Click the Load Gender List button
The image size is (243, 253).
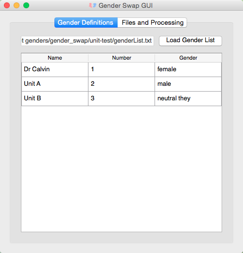(x=191, y=41)
